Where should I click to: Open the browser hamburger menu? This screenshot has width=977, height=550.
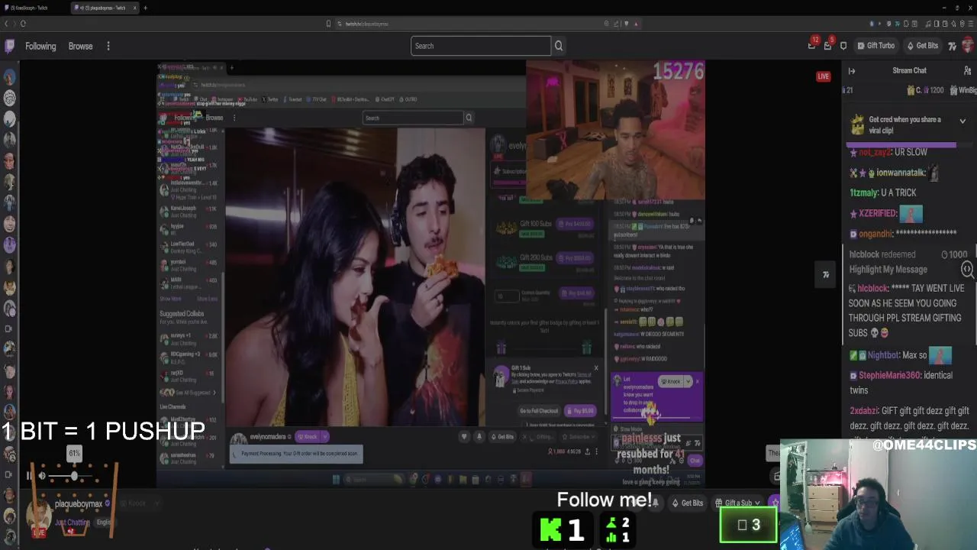970,24
